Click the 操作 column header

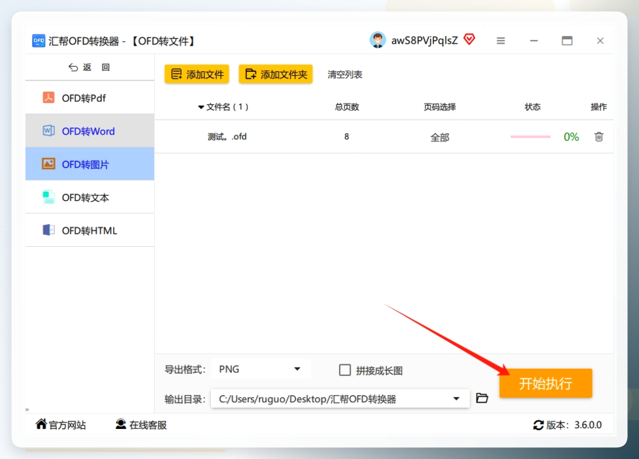pyautogui.click(x=598, y=107)
